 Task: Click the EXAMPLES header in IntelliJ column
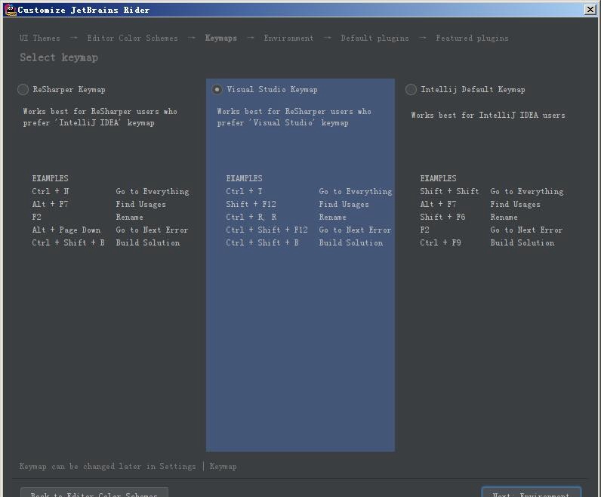pyautogui.click(x=438, y=178)
